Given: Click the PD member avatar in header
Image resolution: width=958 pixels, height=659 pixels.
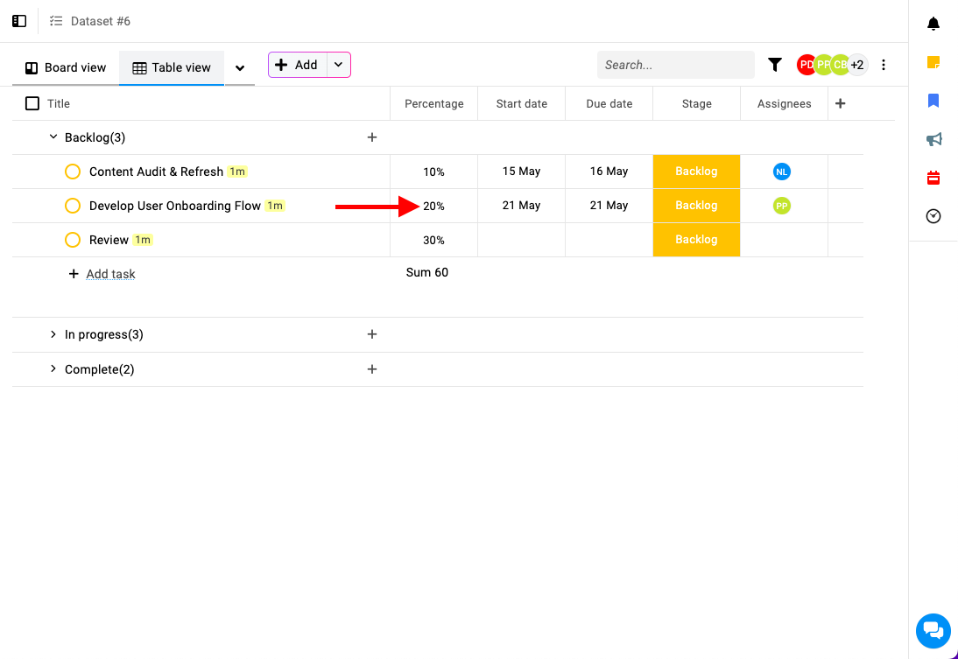Looking at the screenshot, I should point(806,65).
